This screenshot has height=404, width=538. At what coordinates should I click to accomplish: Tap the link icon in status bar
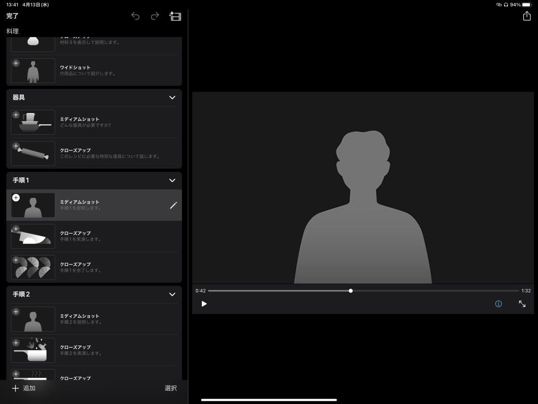(x=499, y=4)
